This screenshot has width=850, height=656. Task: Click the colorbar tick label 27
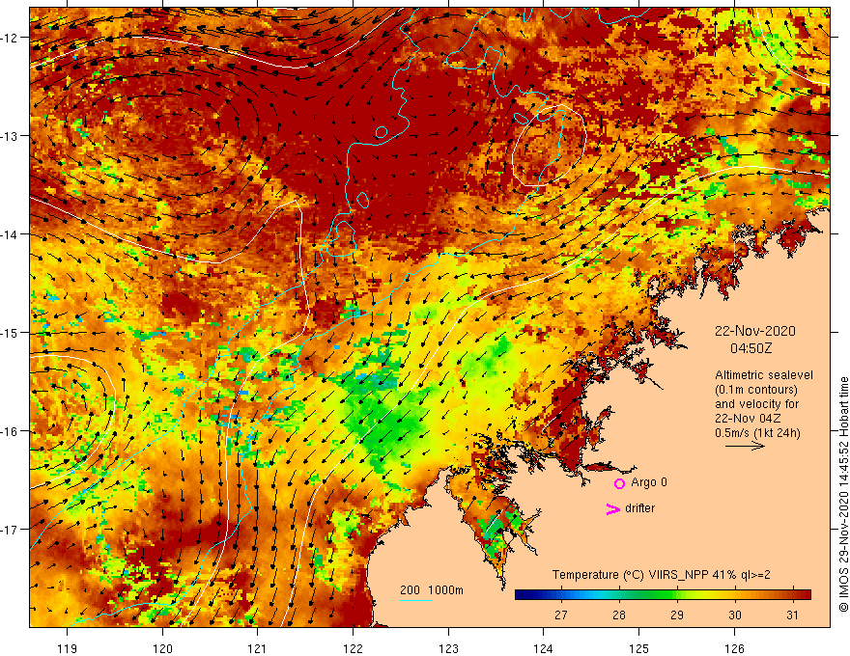560,615
